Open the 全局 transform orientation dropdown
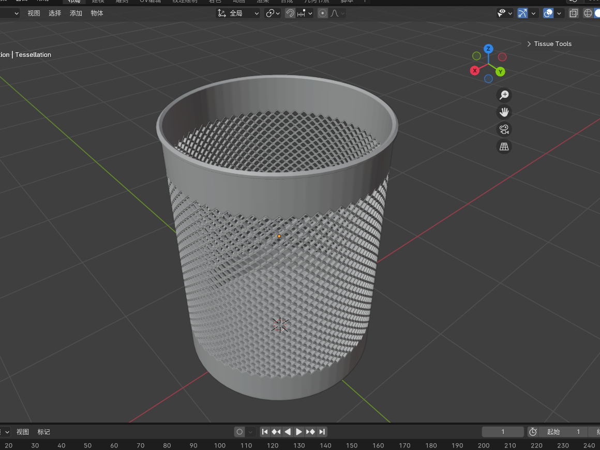Image resolution: width=600 pixels, height=450 pixels. click(238, 13)
